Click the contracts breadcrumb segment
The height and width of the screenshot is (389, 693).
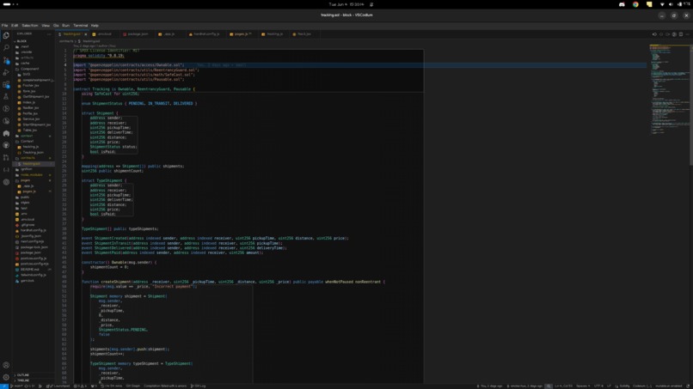pos(66,41)
